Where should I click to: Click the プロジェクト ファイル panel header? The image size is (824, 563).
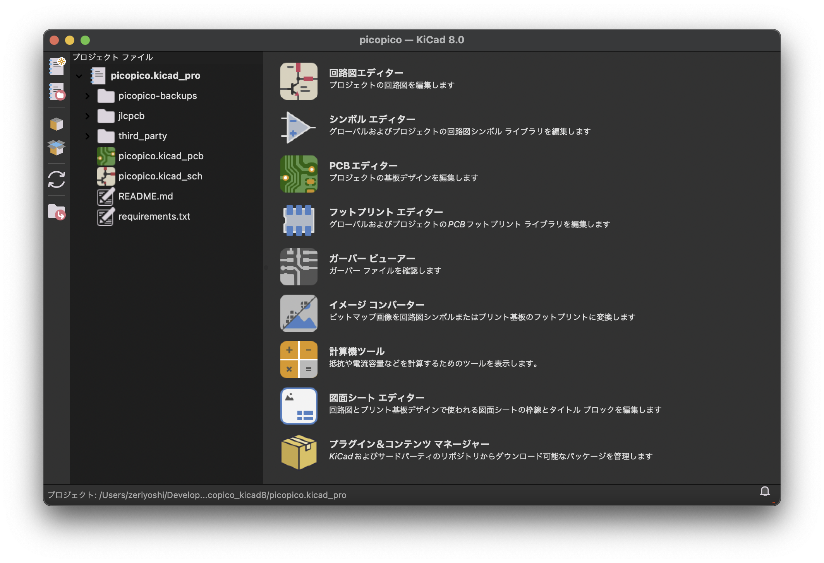tap(113, 57)
